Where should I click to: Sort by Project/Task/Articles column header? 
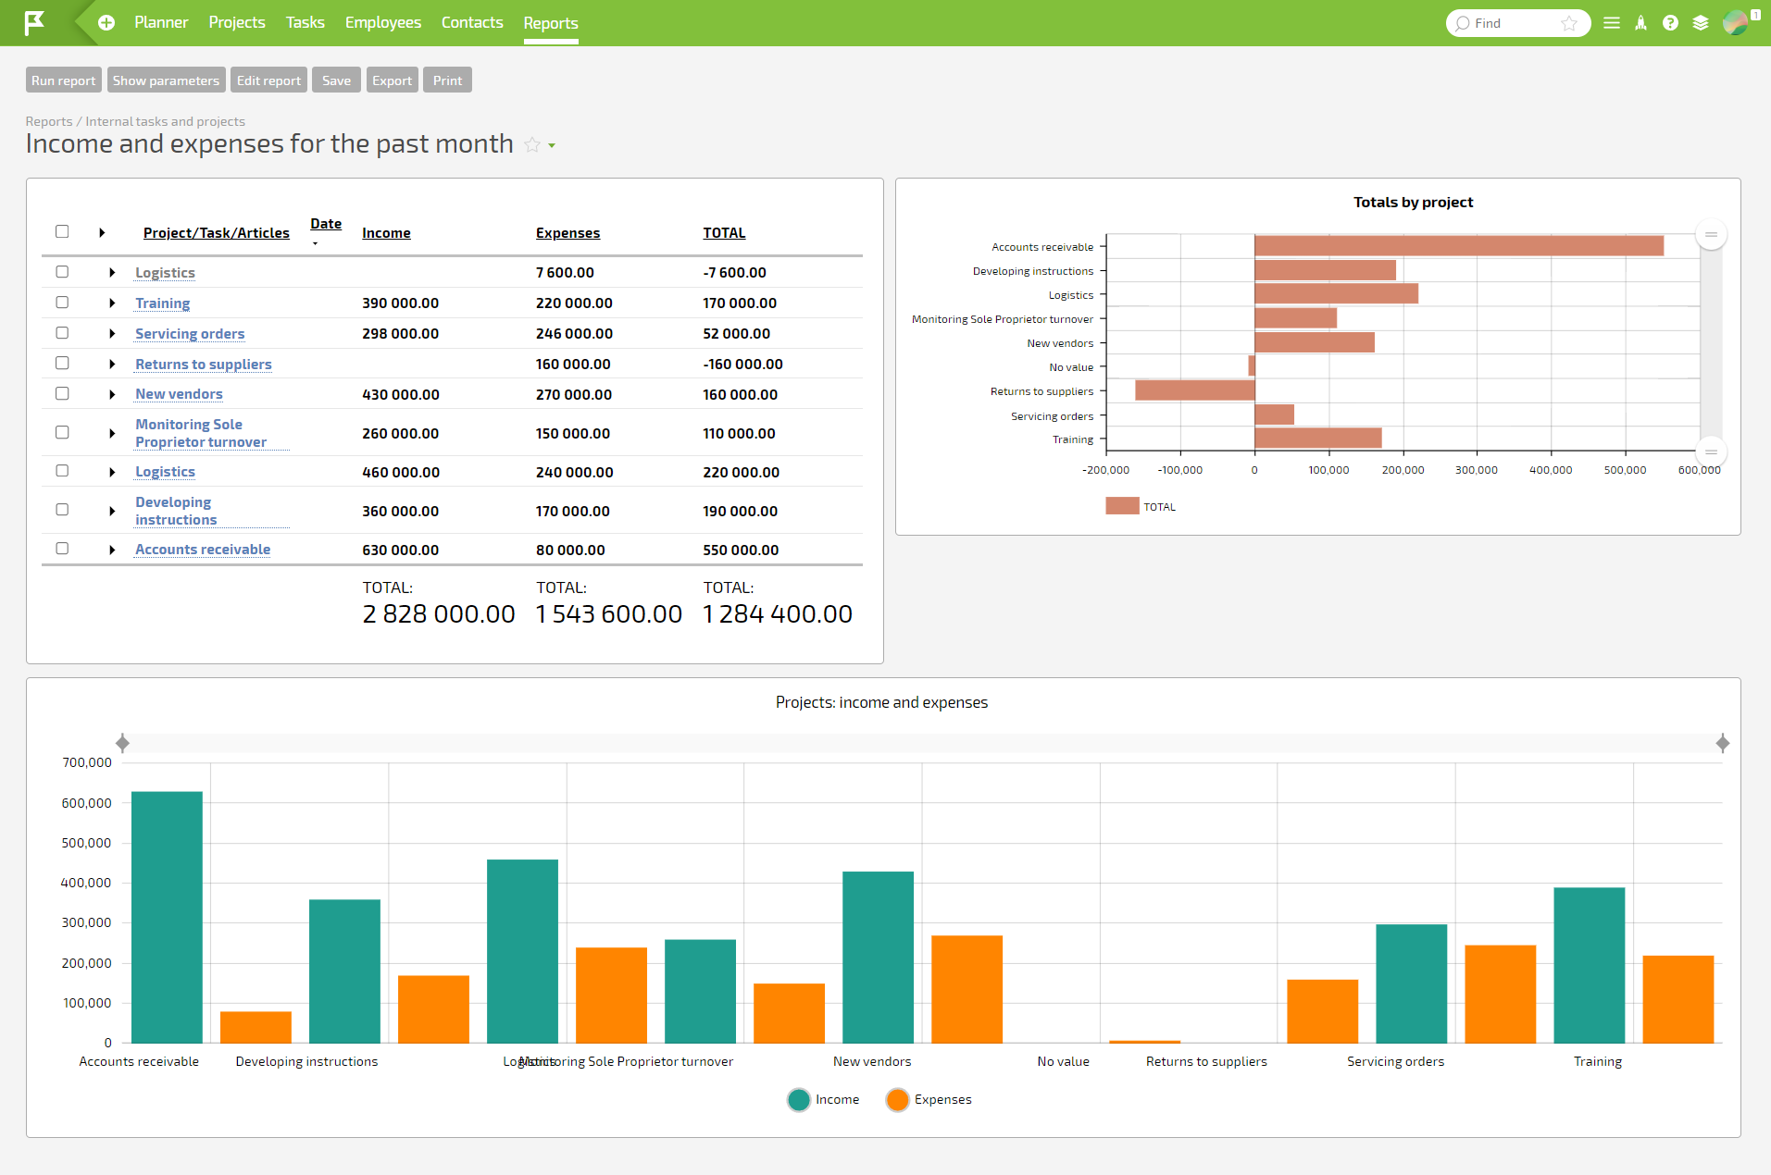(217, 233)
